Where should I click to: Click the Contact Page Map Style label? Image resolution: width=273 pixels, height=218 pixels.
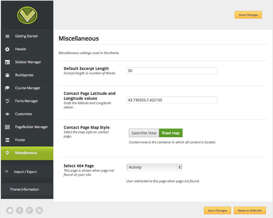tap(87, 128)
